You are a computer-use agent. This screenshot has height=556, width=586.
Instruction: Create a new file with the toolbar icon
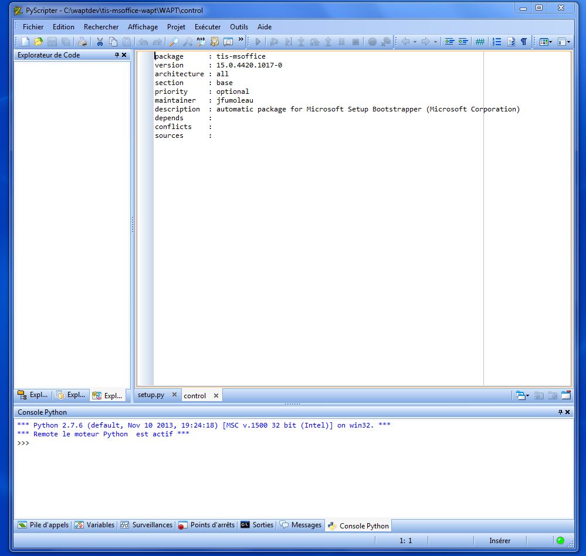pyautogui.click(x=25, y=42)
